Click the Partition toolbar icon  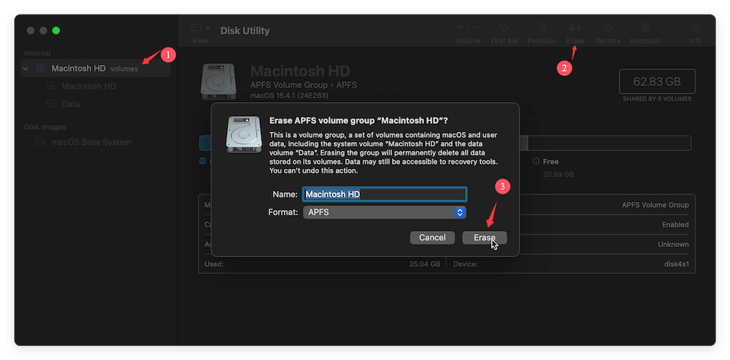click(x=542, y=27)
